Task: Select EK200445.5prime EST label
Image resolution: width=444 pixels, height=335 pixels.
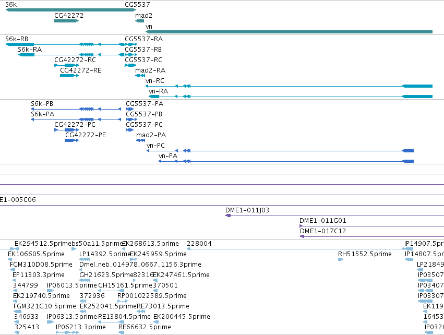Action: pos(182,317)
